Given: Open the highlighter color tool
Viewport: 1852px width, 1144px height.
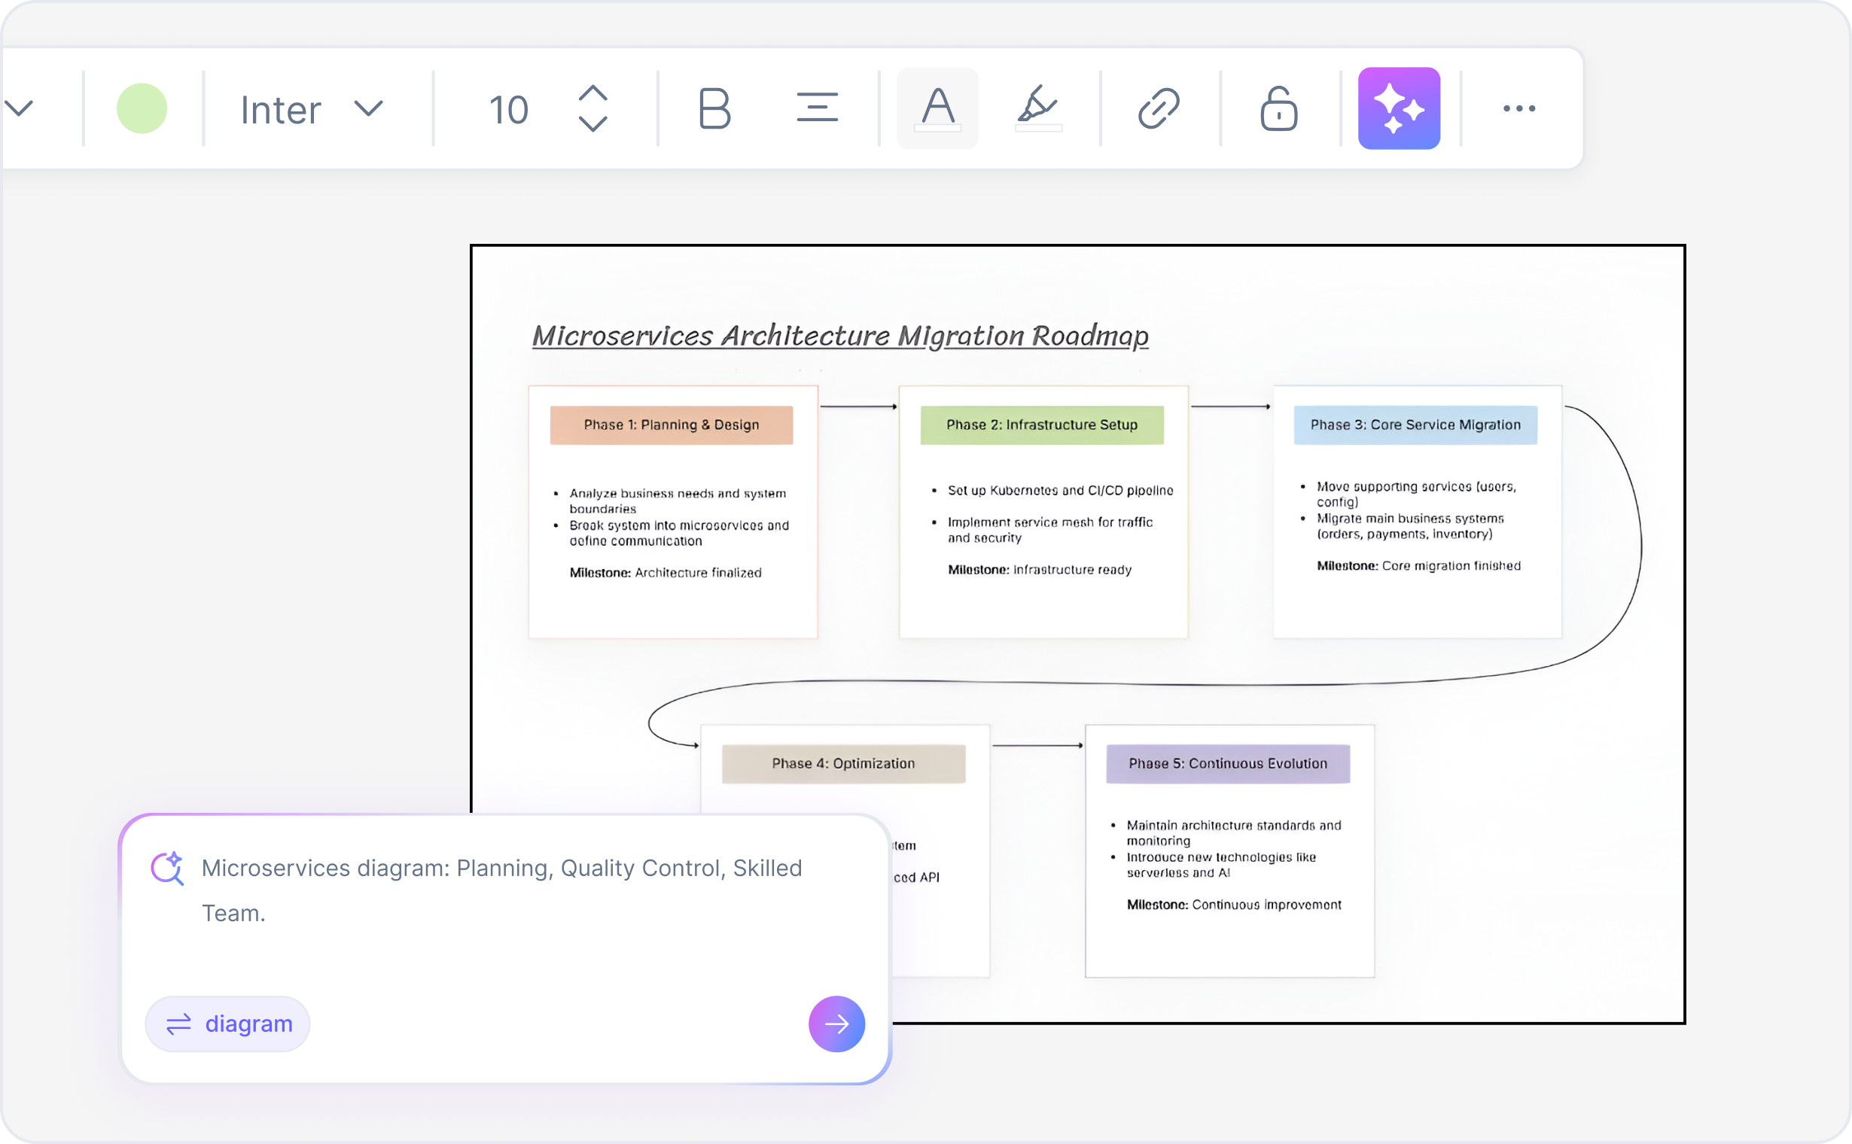Looking at the screenshot, I should tap(1037, 108).
